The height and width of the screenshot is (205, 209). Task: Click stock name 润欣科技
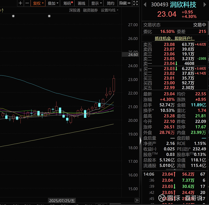tap(183, 5)
